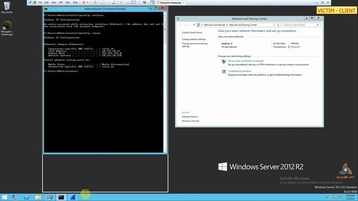Open the VMware View menu
358x201 pixels.
54,2
